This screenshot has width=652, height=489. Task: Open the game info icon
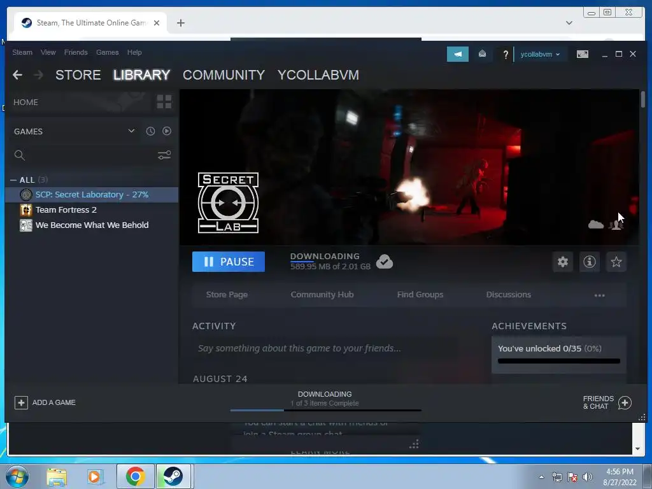pos(589,262)
